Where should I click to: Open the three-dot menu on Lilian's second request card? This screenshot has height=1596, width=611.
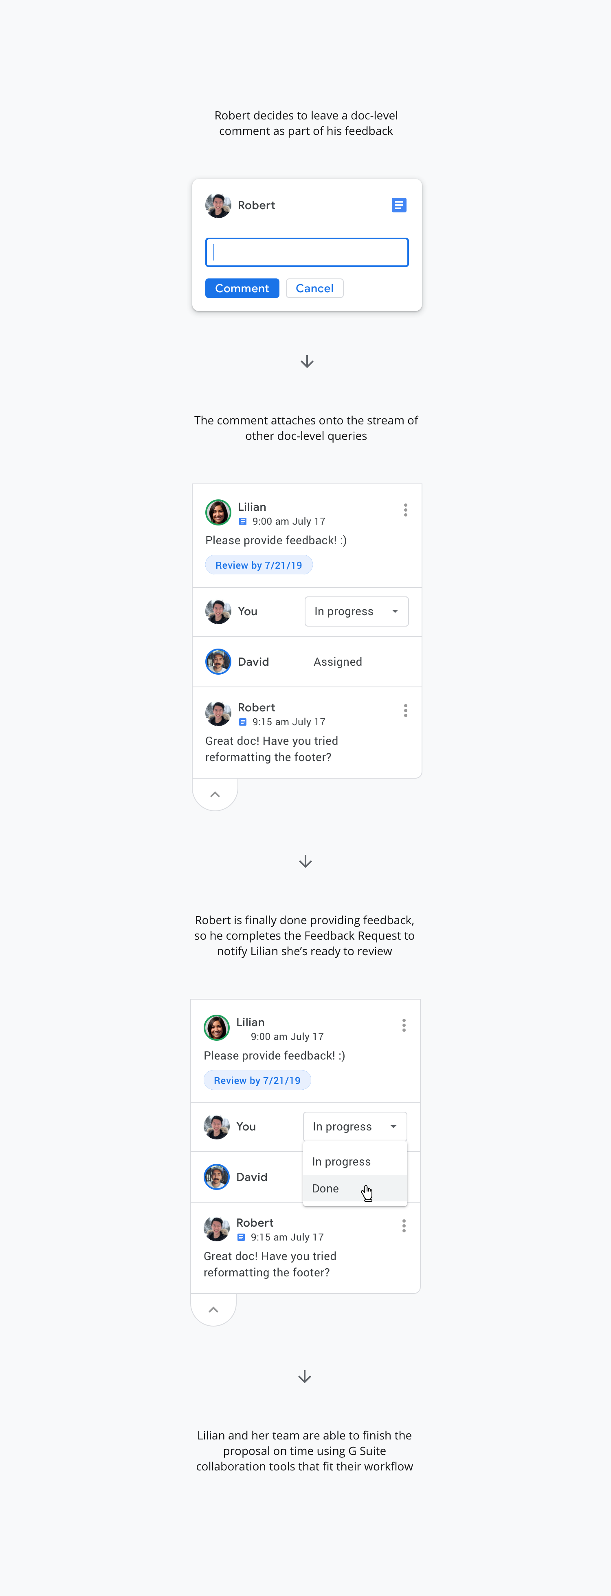pyautogui.click(x=404, y=1025)
